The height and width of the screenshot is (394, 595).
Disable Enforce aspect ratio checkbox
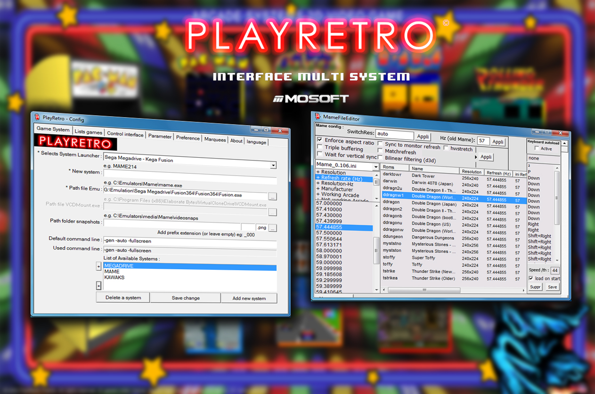(x=320, y=140)
